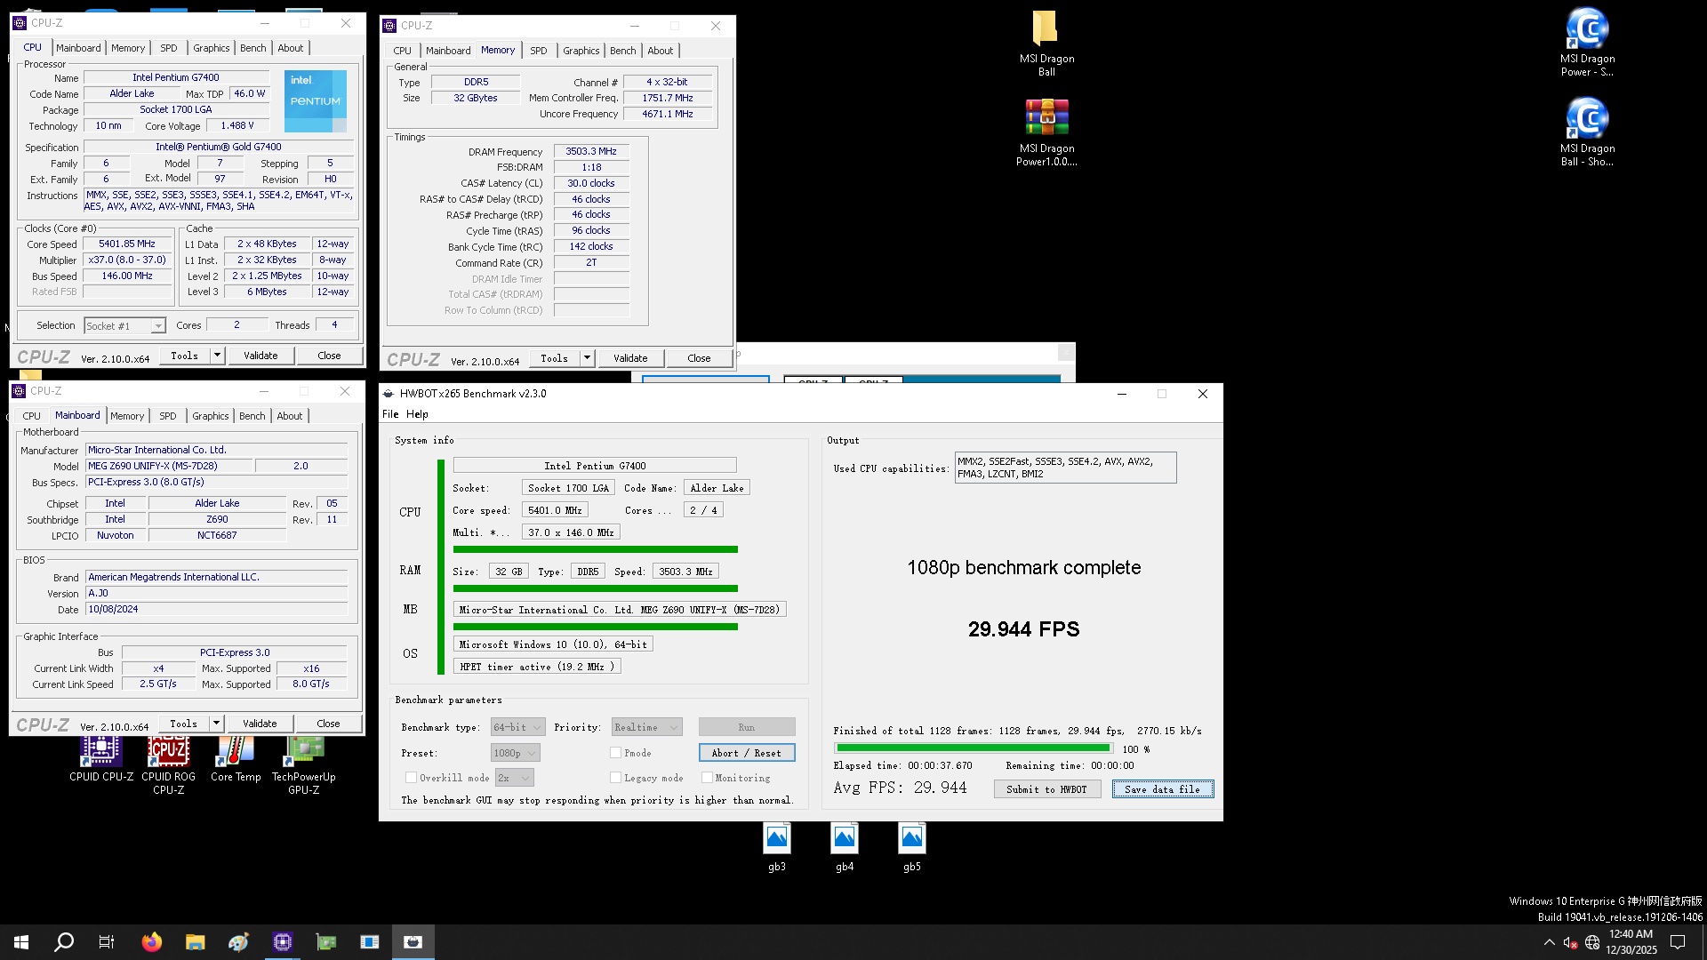Image resolution: width=1707 pixels, height=960 pixels.
Task: Open Socket #1 selection dropdown
Action: (124, 326)
